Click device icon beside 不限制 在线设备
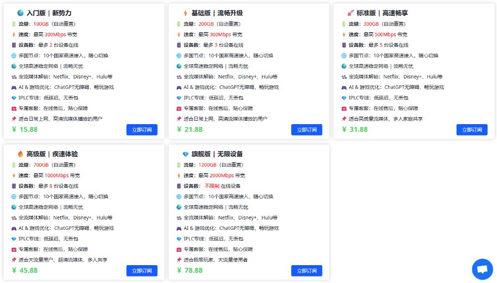The height and width of the screenshot is (283, 497). [x=179, y=186]
